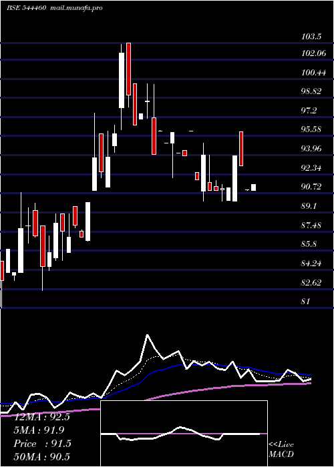Click inside the MACD inset chart box
Screen dimensions: 334x467
(184, 434)
